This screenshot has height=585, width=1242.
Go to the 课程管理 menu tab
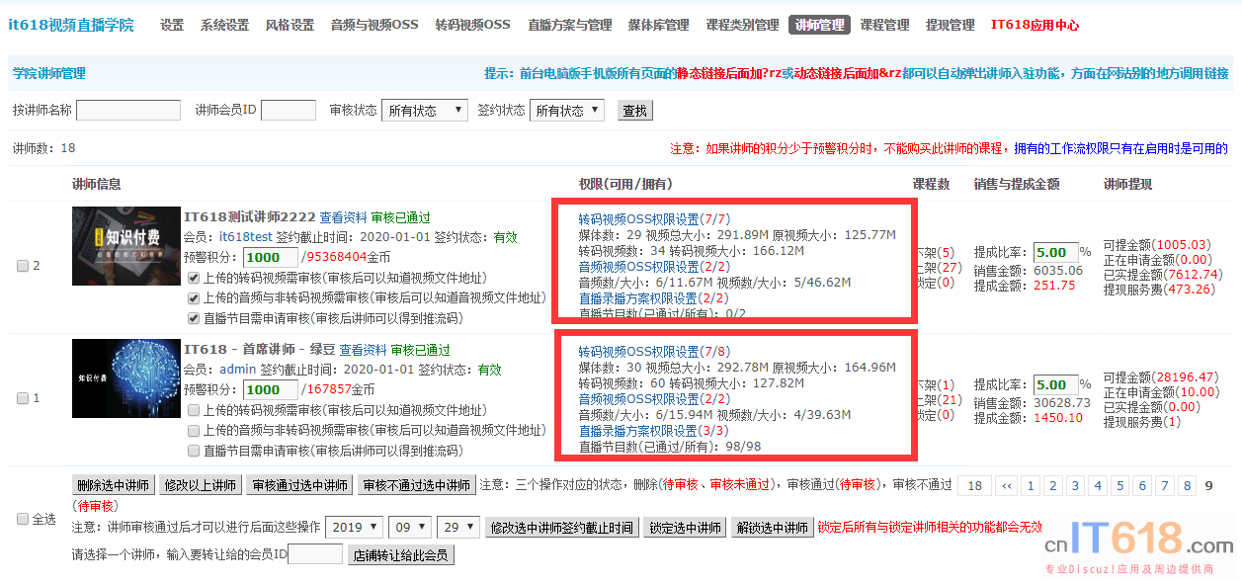tap(884, 25)
